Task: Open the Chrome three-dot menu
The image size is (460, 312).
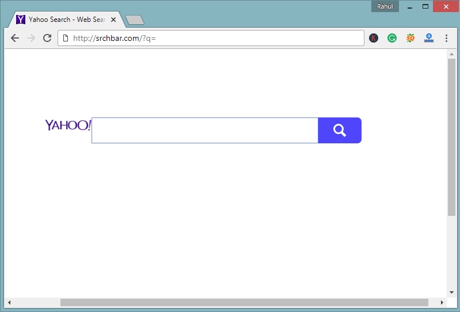Action: point(446,38)
